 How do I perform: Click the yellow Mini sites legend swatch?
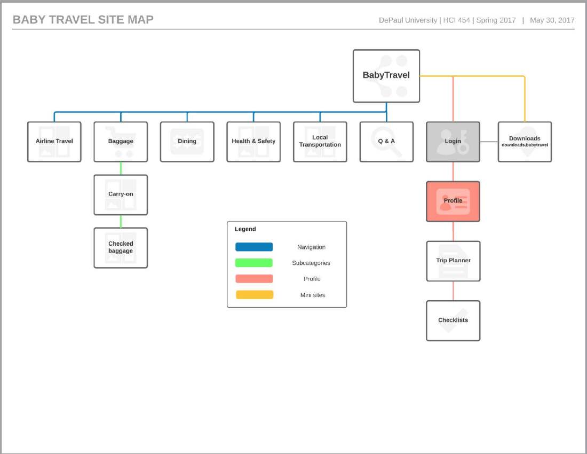point(254,294)
